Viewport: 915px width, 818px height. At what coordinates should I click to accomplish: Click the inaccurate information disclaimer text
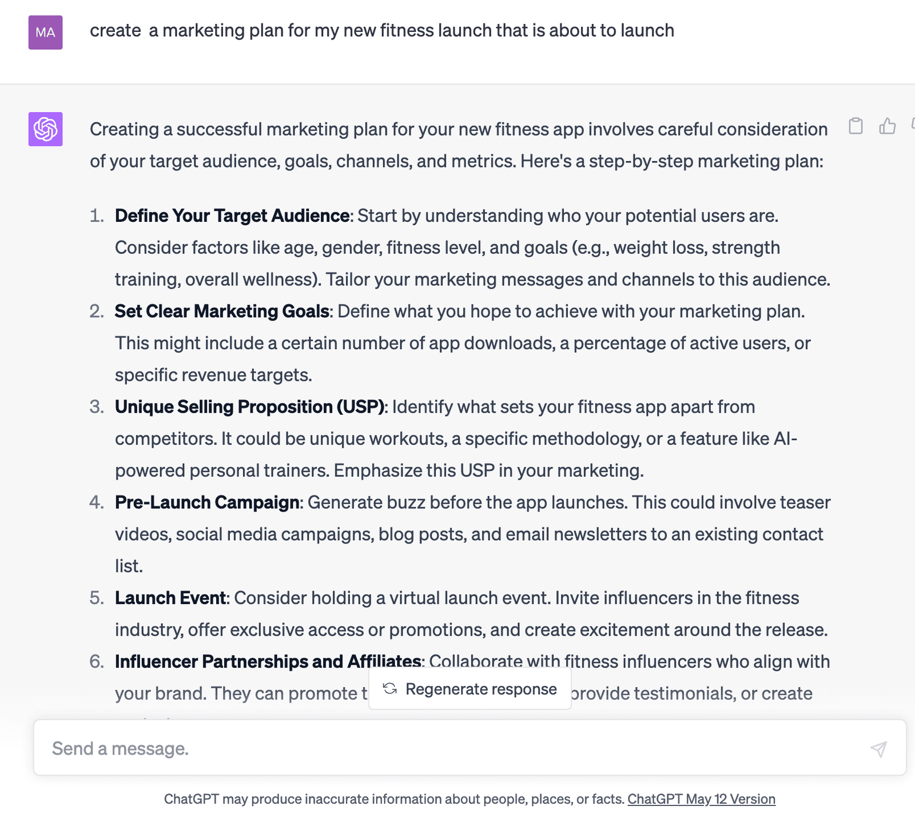point(394,799)
